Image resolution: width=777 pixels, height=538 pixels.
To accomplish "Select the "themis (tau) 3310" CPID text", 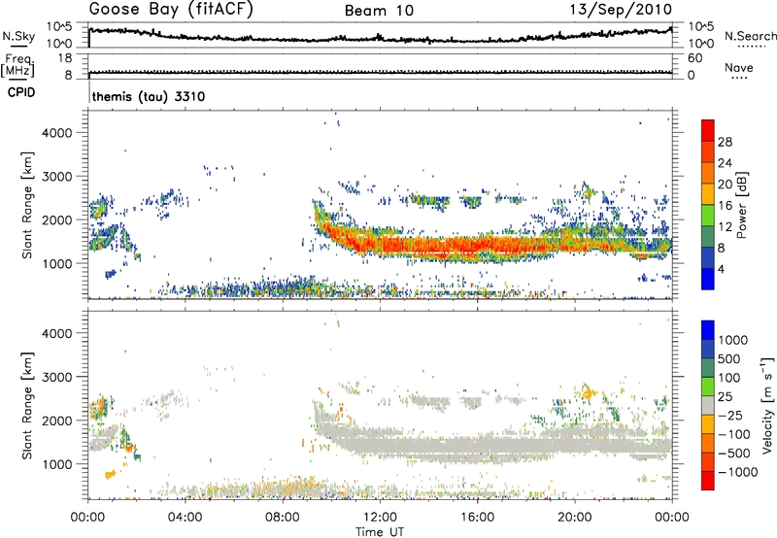I will [149, 96].
